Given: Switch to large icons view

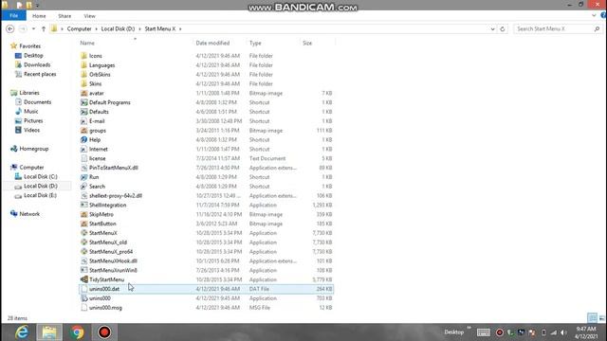Looking at the screenshot, I should point(602,318).
